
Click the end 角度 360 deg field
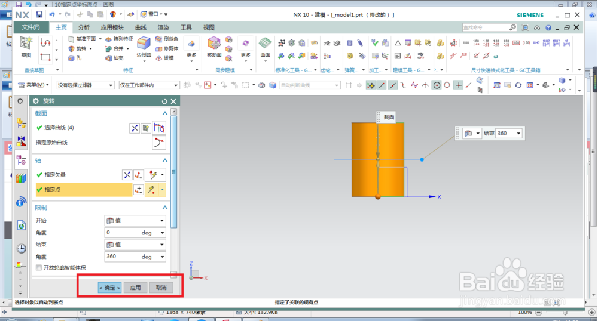tap(135, 257)
